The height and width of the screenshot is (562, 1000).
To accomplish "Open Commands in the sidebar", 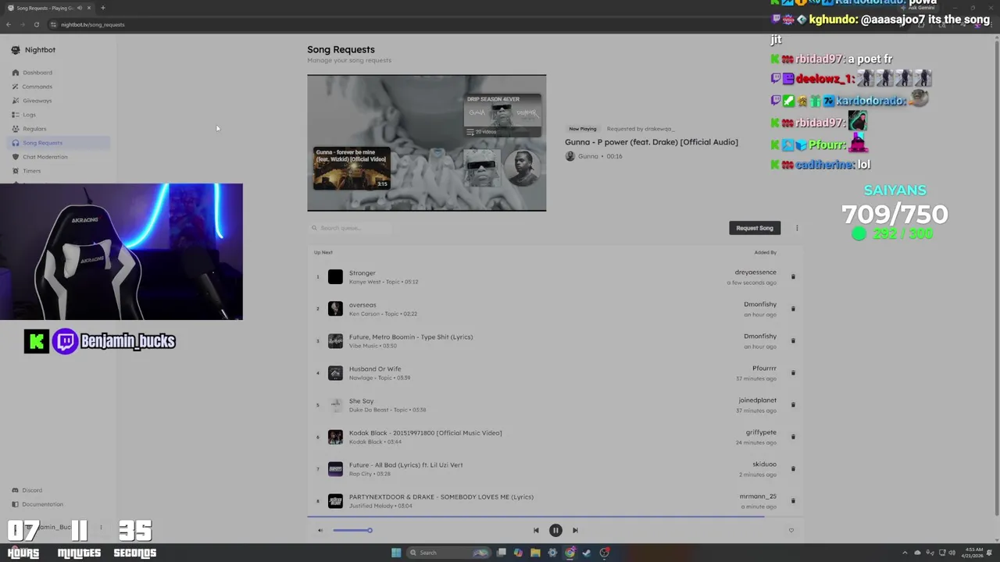I will point(37,87).
